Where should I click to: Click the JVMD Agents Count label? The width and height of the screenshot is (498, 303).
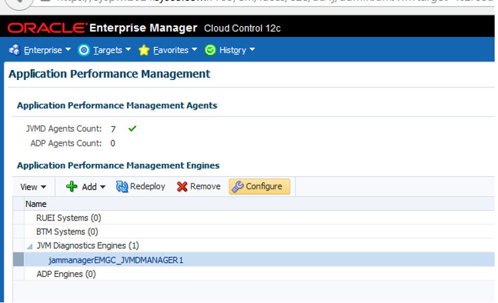click(x=64, y=129)
